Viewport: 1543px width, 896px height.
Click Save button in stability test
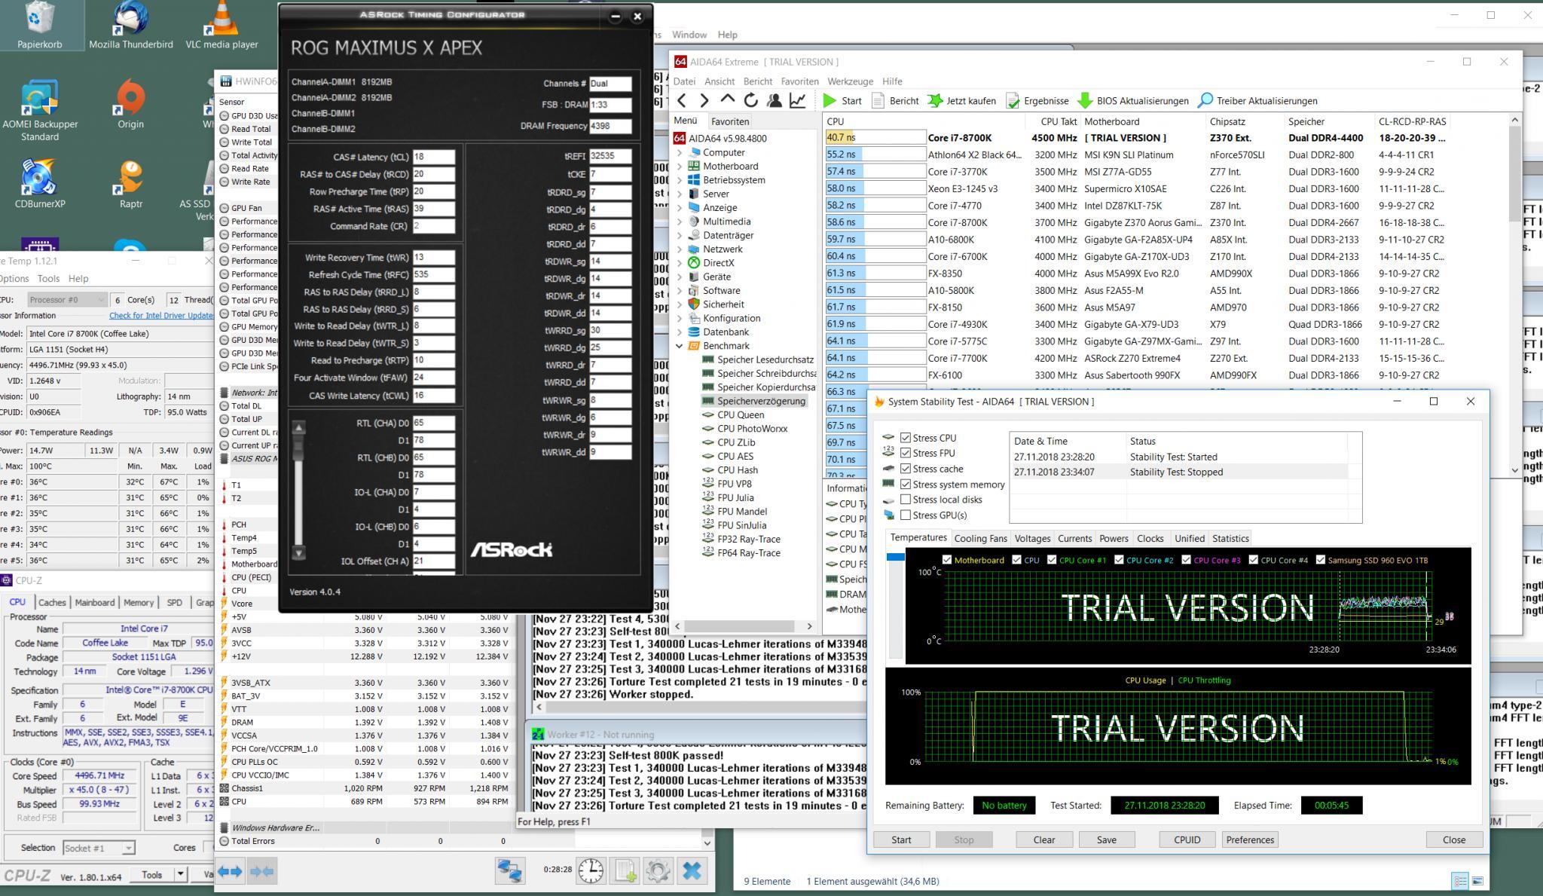click(1106, 839)
